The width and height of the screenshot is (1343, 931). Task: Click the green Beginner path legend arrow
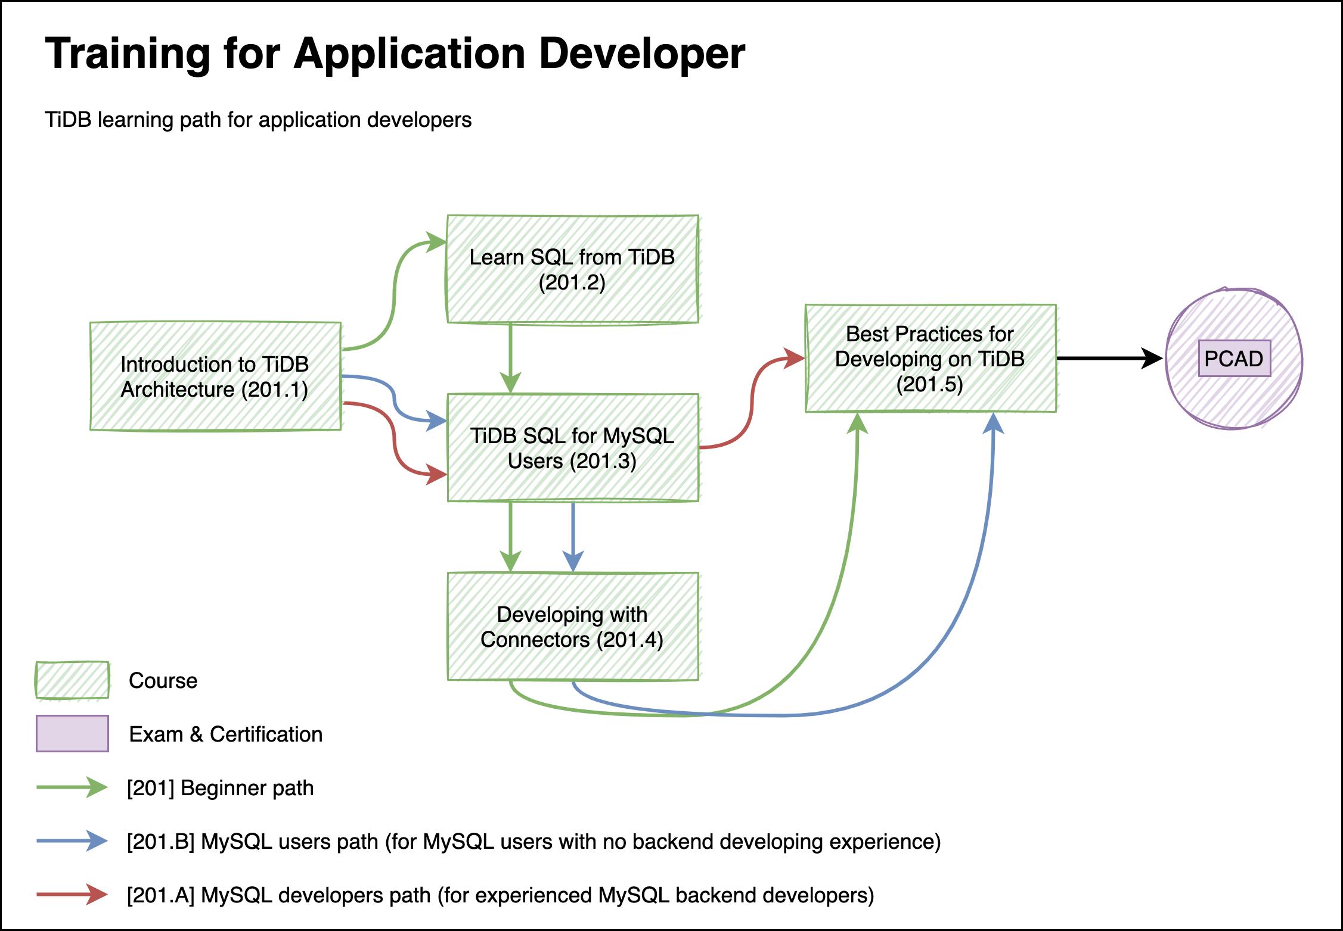[x=72, y=787]
